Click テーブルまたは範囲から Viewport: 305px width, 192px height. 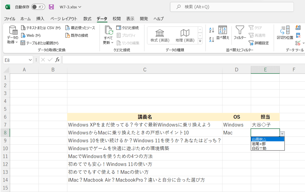click(40, 43)
